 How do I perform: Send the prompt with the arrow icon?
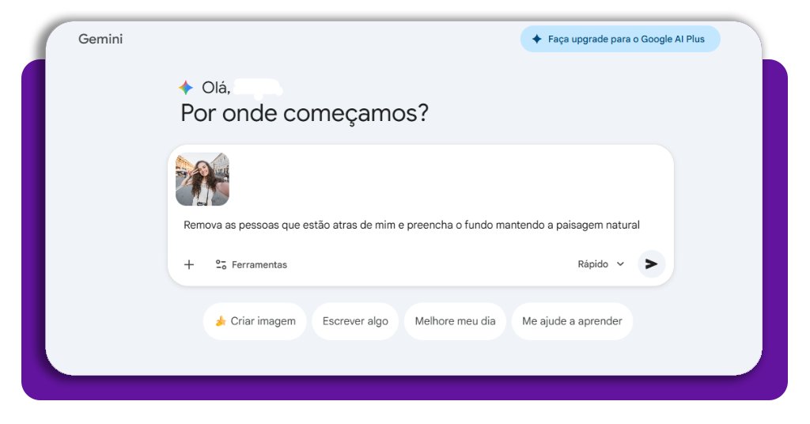coord(651,264)
